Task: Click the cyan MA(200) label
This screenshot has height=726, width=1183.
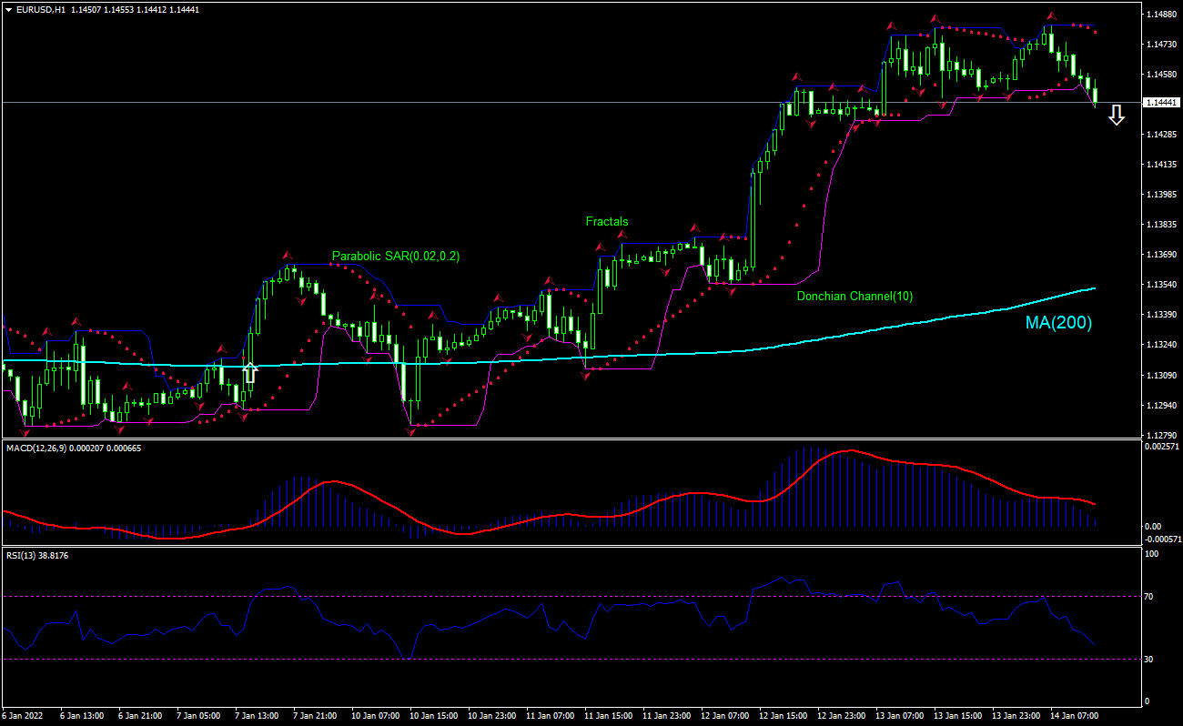Action: [1058, 323]
